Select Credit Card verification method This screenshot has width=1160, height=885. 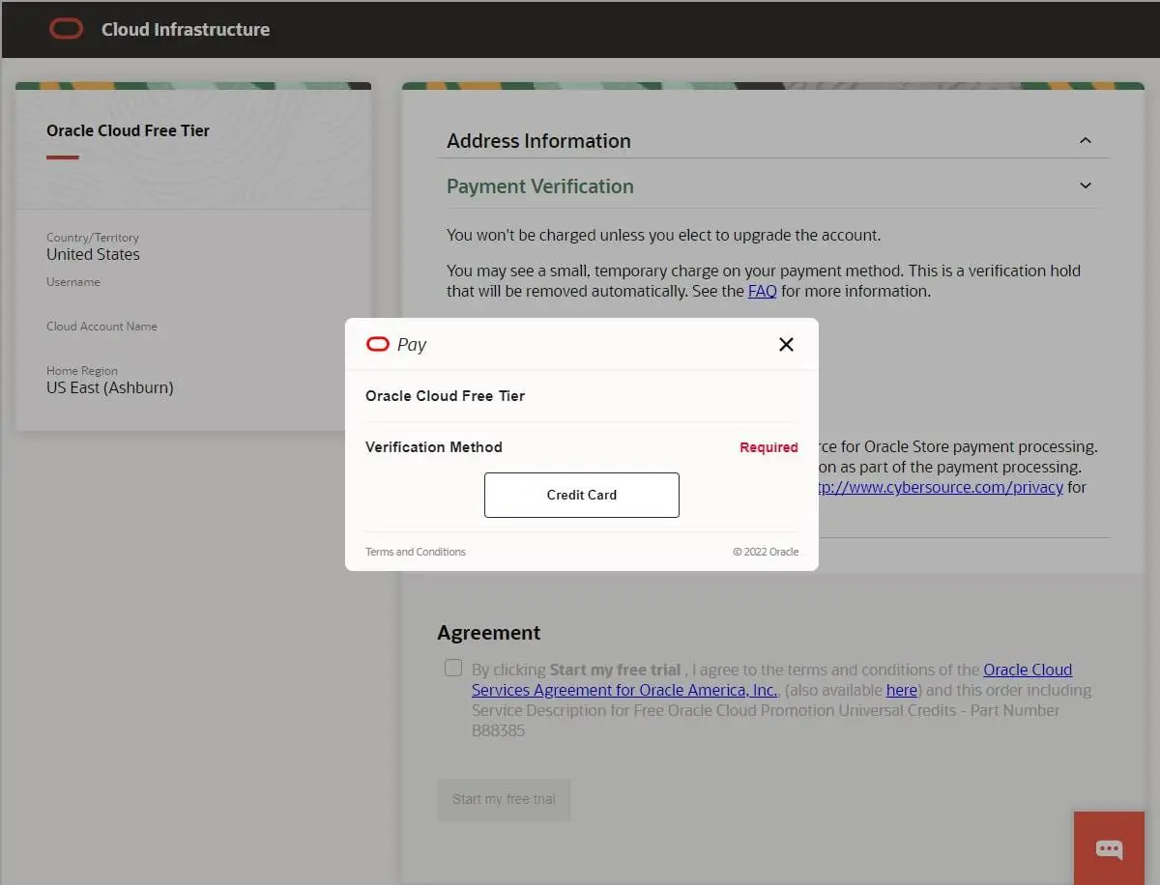click(x=581, y=495)
